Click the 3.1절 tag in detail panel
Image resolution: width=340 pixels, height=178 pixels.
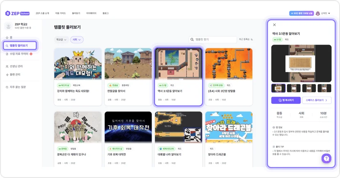(x=277, y=40)
